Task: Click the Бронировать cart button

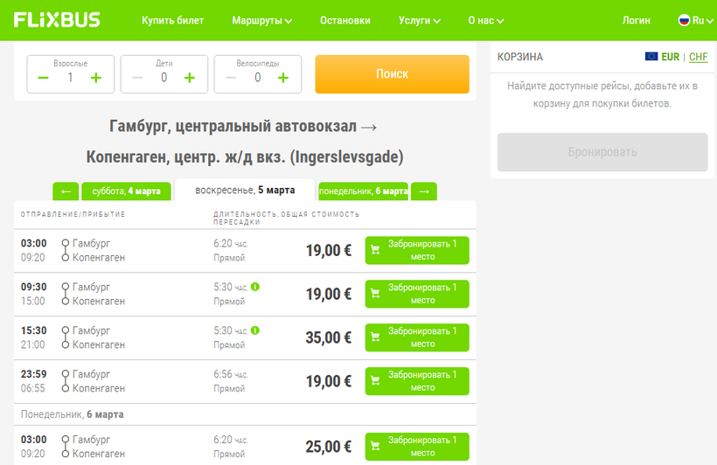Action: pyautogui.click(x=602, y=152)
